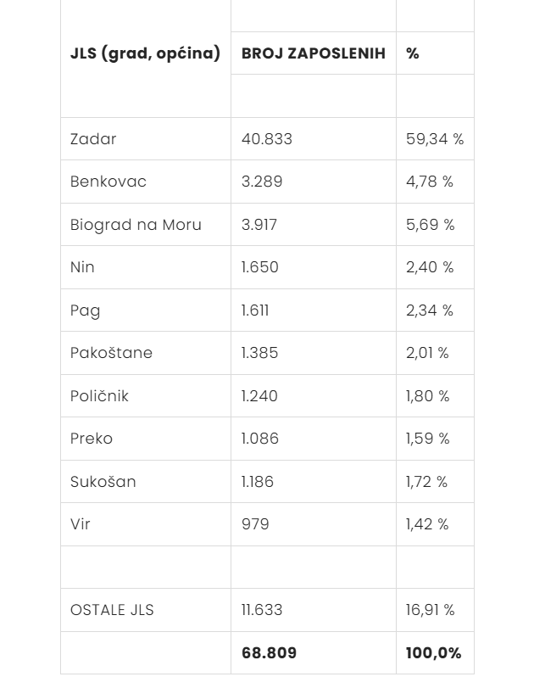This screenshot has width=534, height=688.
Task: Select the 100,0% total percentage cell
Action: pyautogui.click(x=433, y=653)
